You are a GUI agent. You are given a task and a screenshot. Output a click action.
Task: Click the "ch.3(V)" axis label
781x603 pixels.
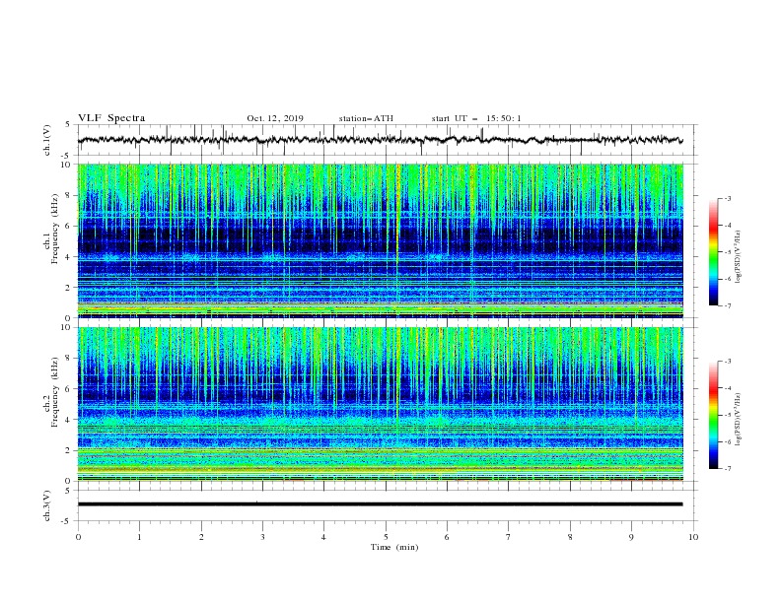tap(47, 505)
